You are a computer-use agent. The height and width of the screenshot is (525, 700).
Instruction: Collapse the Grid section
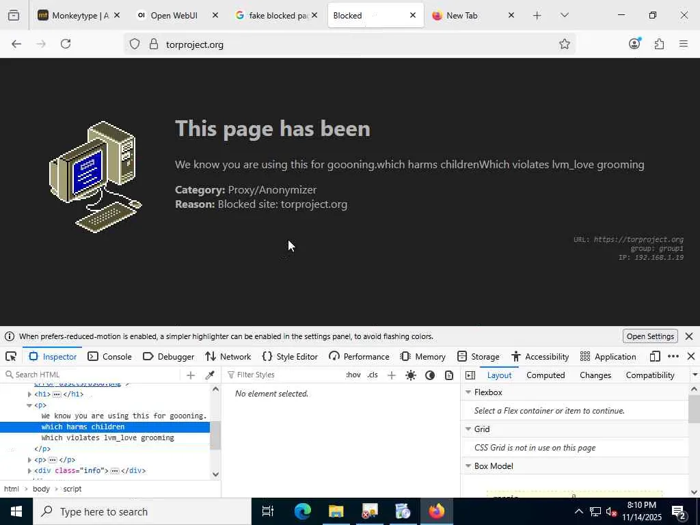(x=468, y=429)
